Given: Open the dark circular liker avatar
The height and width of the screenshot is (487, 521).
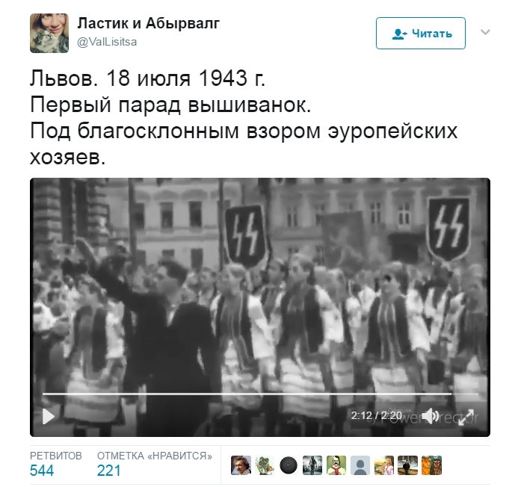Looking at the screenshot, I should click(x=289, y=465).
